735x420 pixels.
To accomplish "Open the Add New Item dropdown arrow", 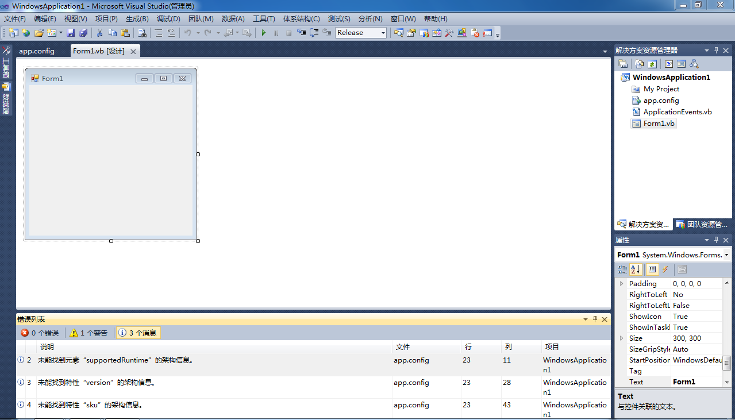I will tap(60, 33).
